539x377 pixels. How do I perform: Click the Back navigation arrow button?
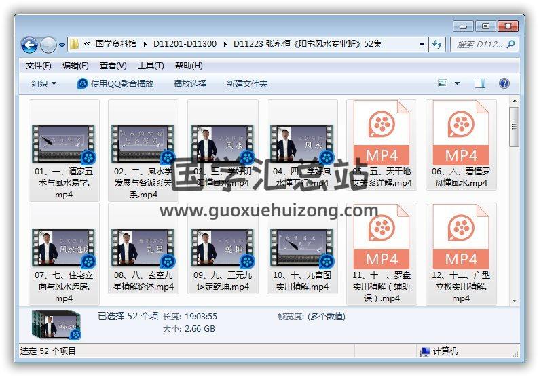coord(29,45)
